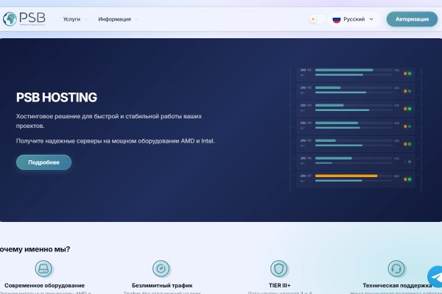
Task: Expand the chevron next to Услуги
Action: 85,19
